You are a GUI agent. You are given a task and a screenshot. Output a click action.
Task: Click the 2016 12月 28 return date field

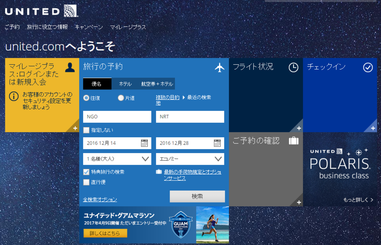(x=190, y=143)
